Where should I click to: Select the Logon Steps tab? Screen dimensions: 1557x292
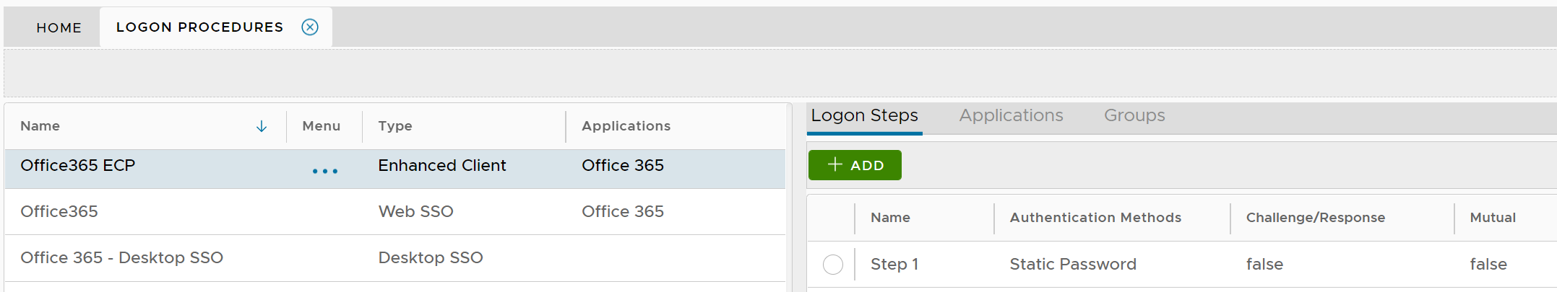click(x=864, y=115)
